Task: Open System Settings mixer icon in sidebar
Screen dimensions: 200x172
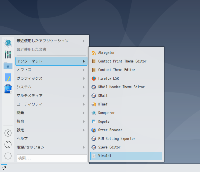Action: pyautogui.click(x=8, y=54)
